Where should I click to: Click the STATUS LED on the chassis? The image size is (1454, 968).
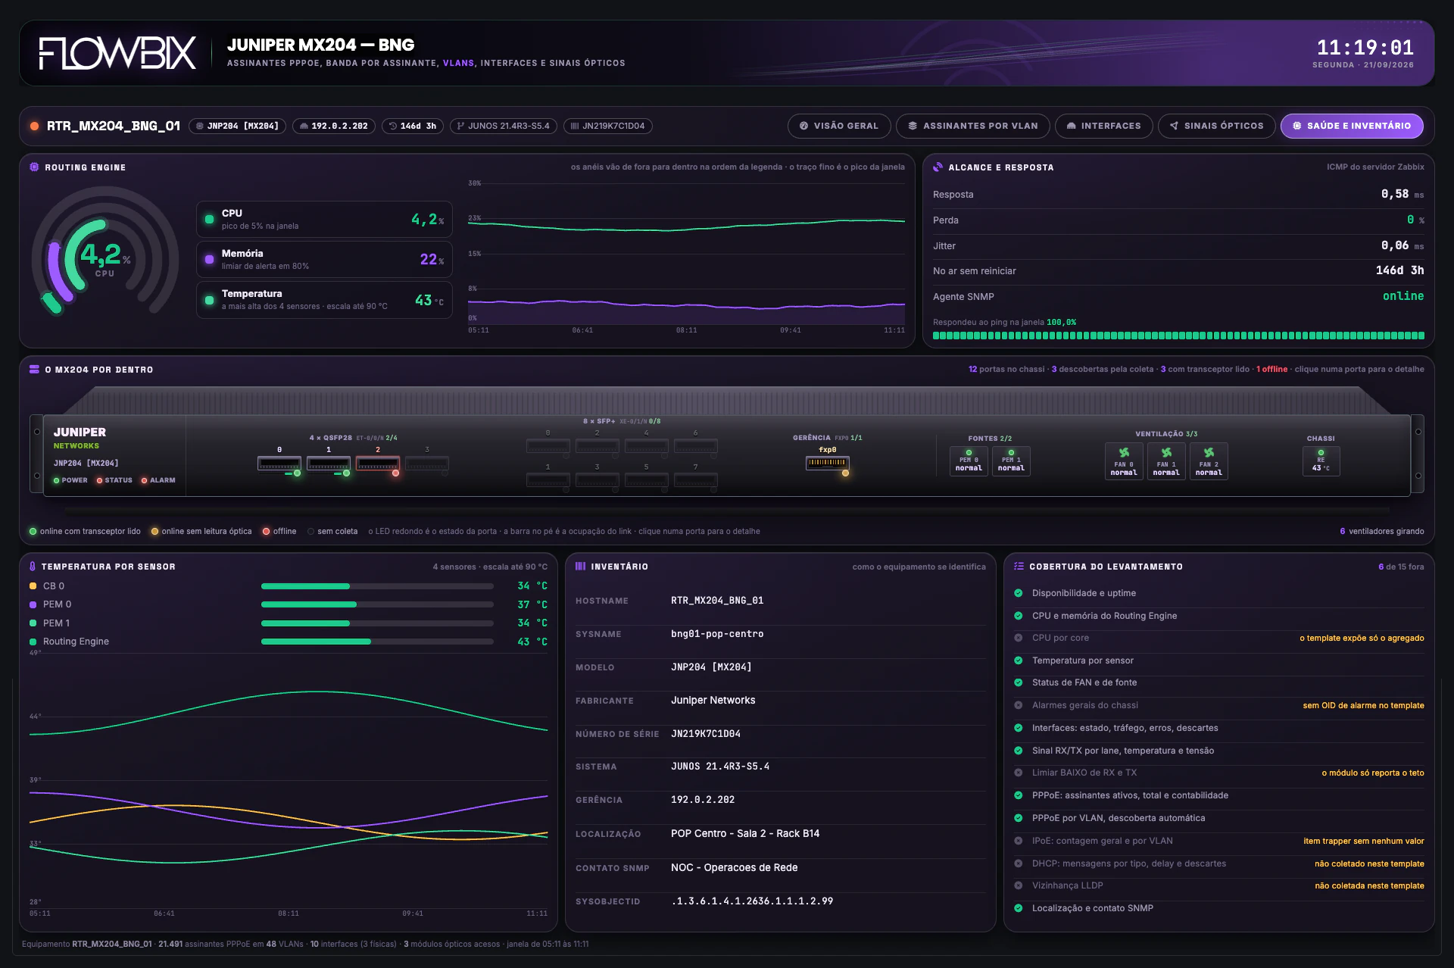(x=99, y=480)
